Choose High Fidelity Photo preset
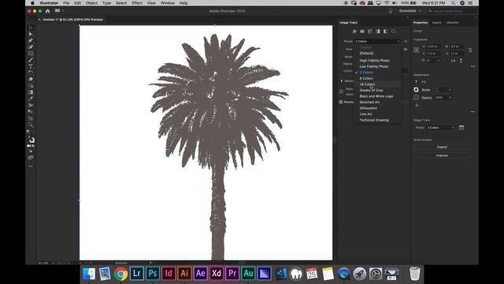The height and width of the screenshot is (284, 504). (x=375, y=61)
